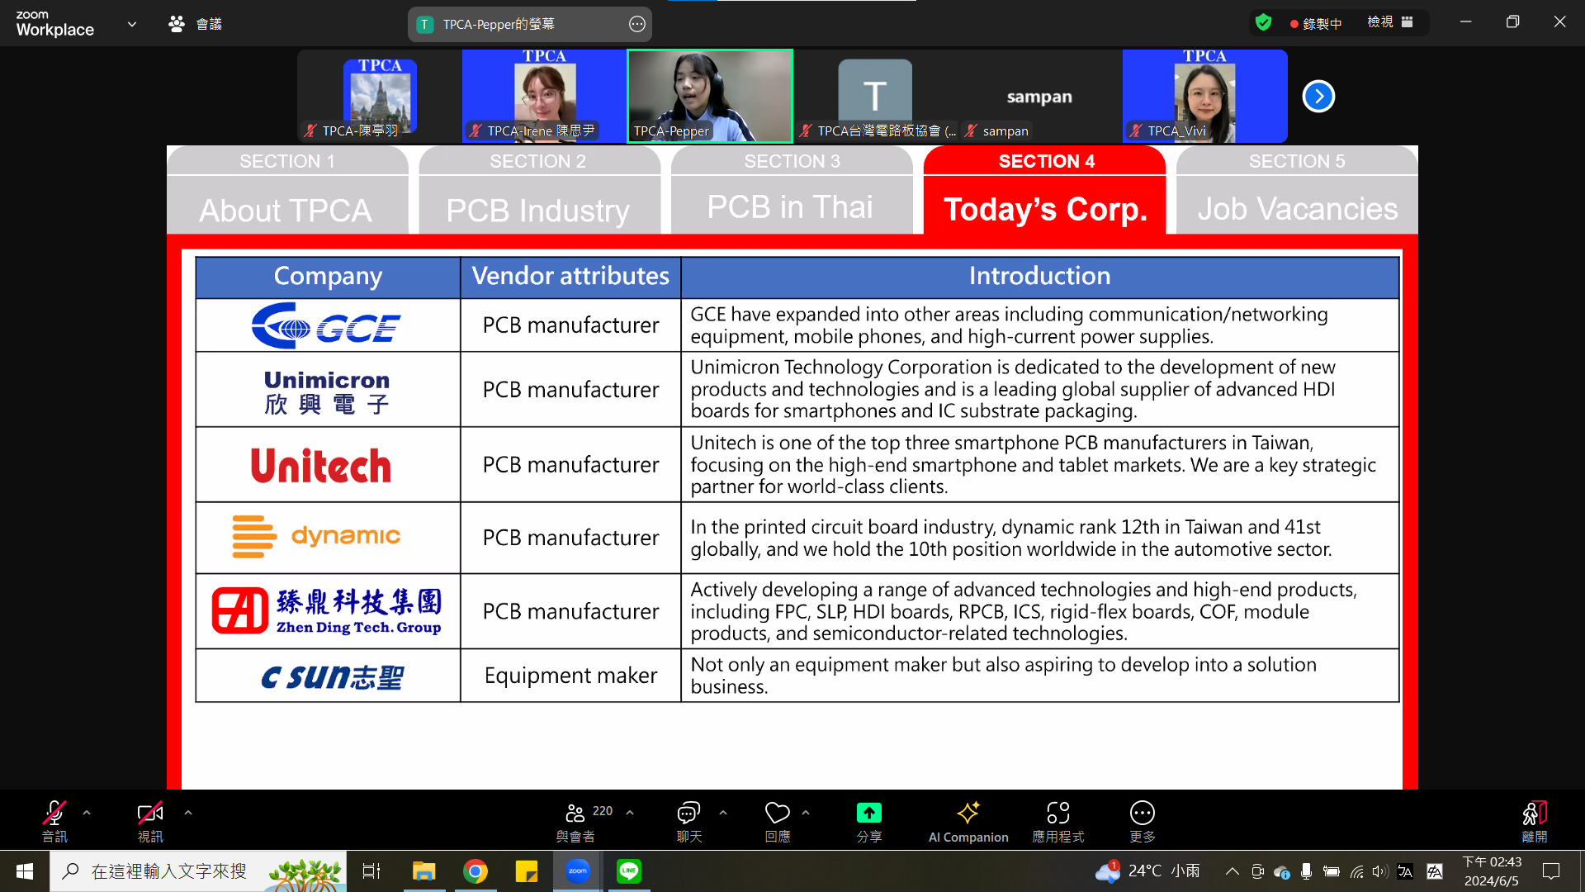1585x892 pixels.
Task: Open the View layout menu
Action: [x=1390, y=22]
